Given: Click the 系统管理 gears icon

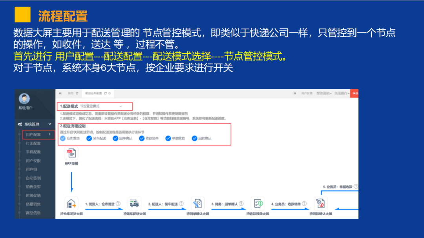Looking at the screenshot, I should pos(20,124).
